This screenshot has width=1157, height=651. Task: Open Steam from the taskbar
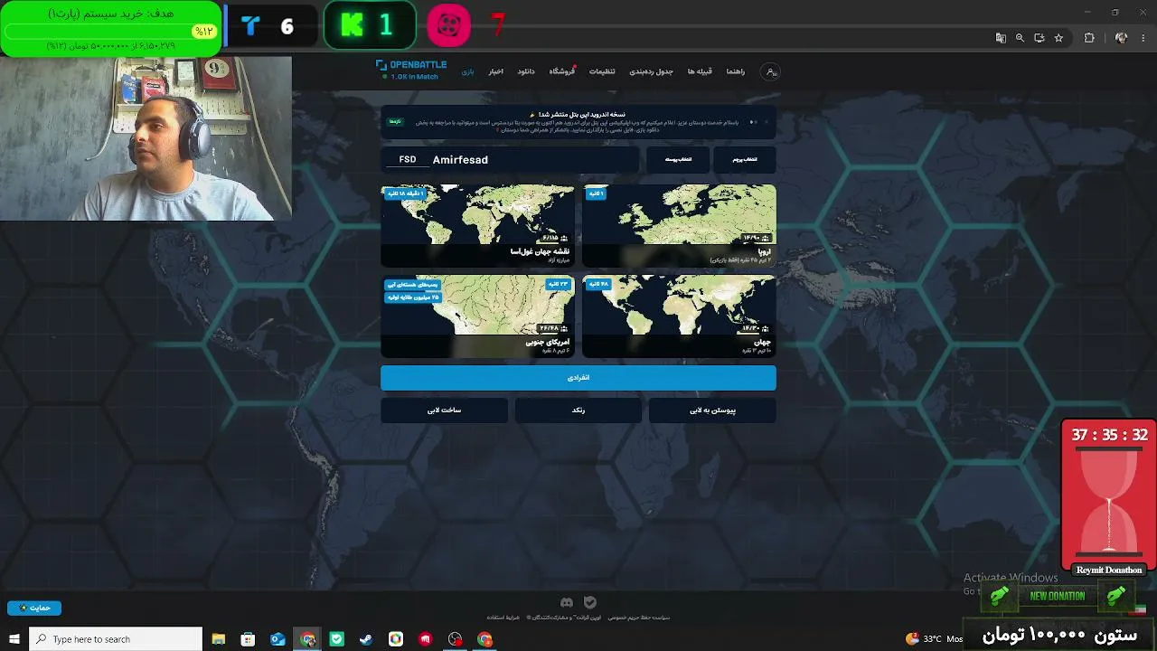pyautogui.click(x=366, y=639)
